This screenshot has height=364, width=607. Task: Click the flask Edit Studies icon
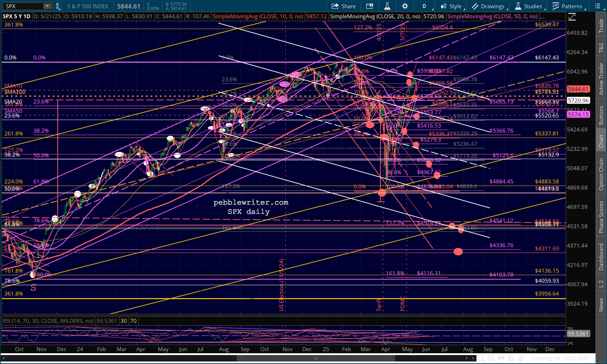coord(387,6)
